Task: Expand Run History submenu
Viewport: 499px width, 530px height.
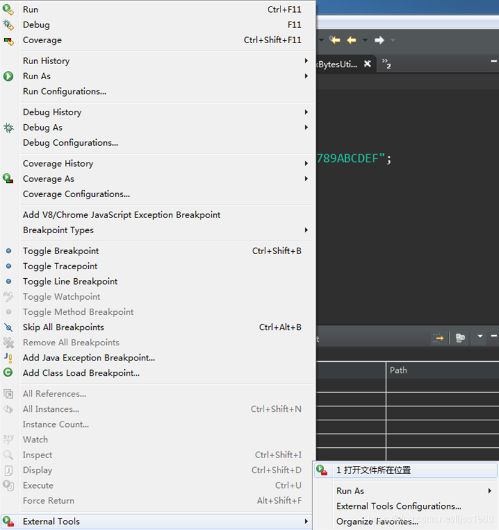Action: point(306,61)
